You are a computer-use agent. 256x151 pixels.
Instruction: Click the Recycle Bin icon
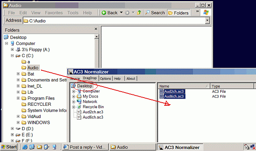click(x=79, y=107)
